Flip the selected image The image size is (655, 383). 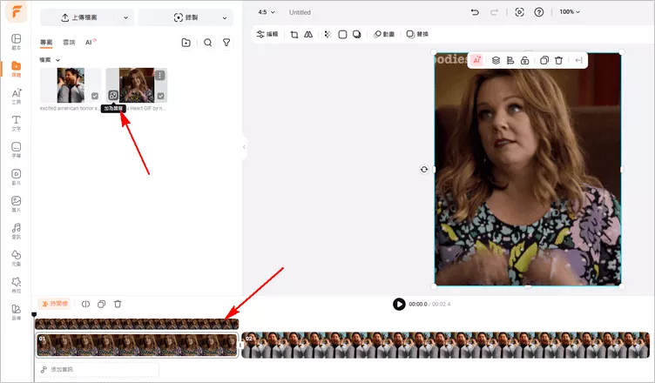(308, 34)
